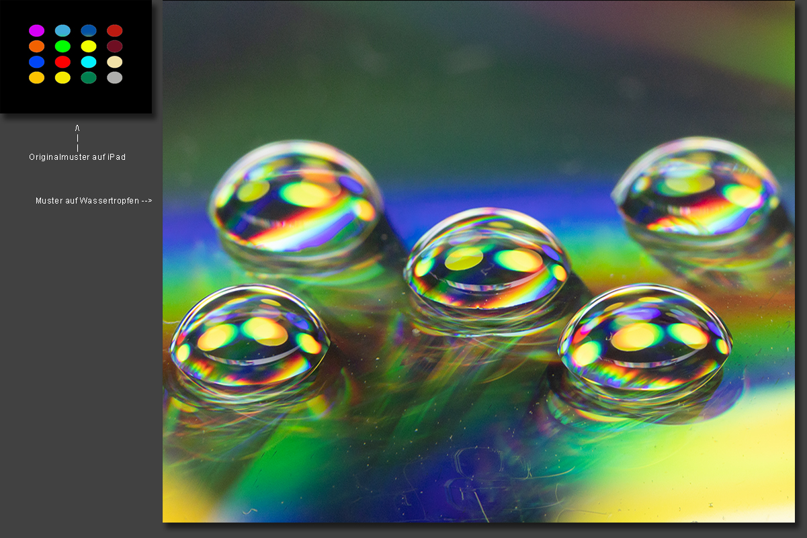807x538 pixels.
Task: Click the "Muster auf Wassertropfen" caption
Action: tap(94, 201)
